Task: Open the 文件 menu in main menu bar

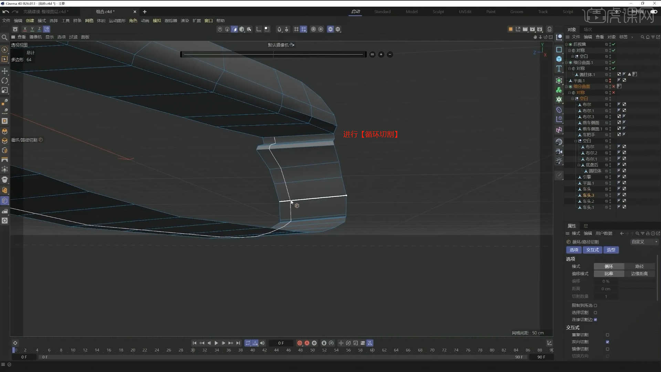Action: point(6,21)
